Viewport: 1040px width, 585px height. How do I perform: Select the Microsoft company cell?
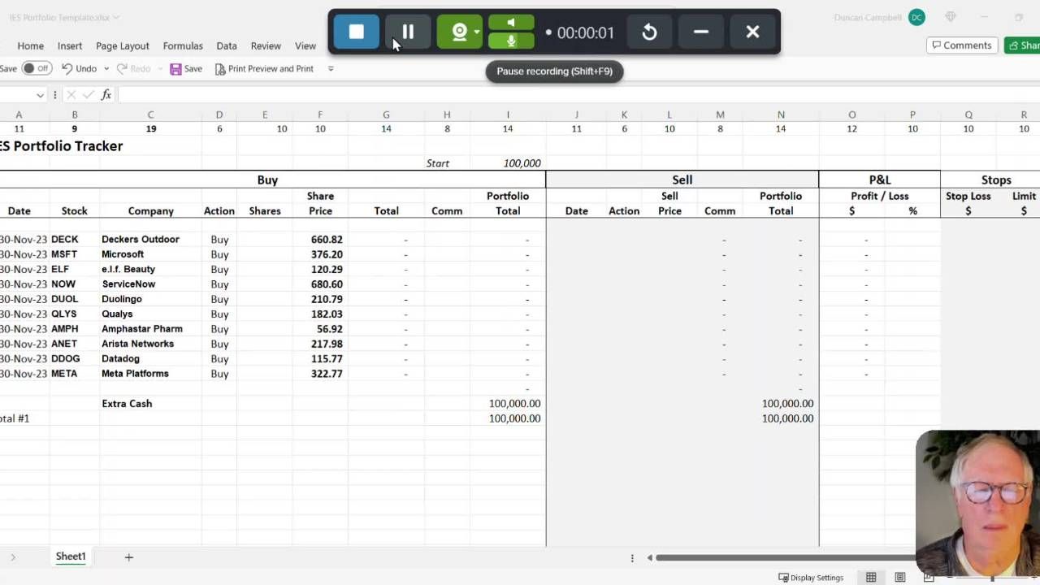click(x=150, y=254)
